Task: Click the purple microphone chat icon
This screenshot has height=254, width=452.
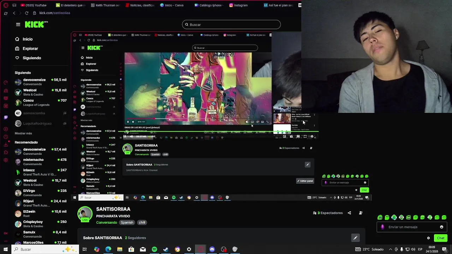Action: [x=382, y=227]
